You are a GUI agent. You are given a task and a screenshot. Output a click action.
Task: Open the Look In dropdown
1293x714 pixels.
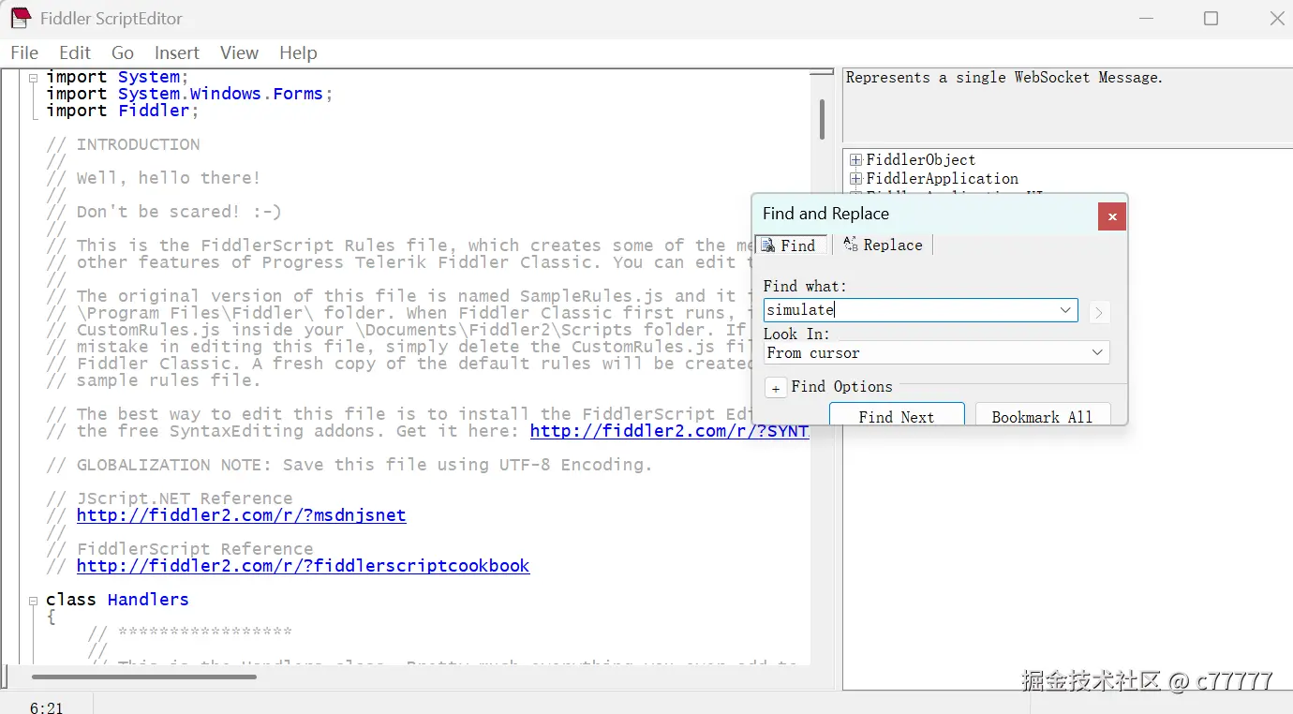click(937, 352)
